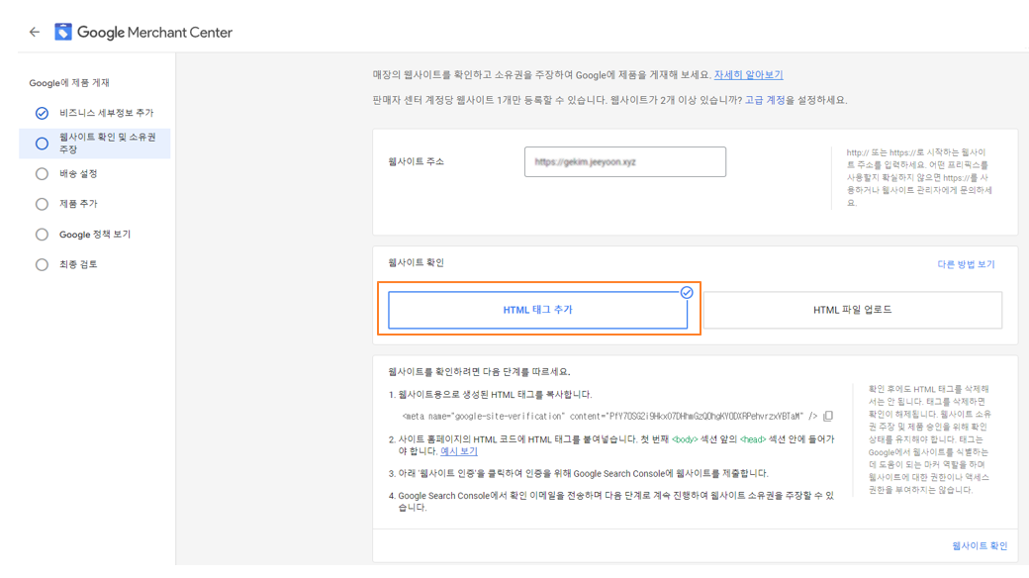
Task: Copy the google-site-verification meta tag
Action: pyautogui.click(x=828, y=417)
